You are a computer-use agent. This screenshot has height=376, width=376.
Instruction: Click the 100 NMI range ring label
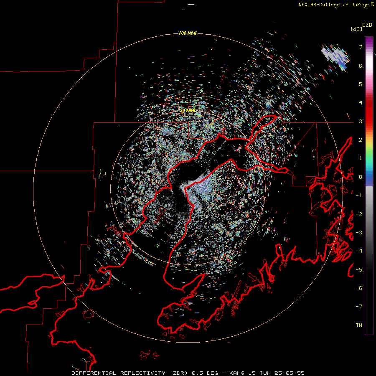188,33
